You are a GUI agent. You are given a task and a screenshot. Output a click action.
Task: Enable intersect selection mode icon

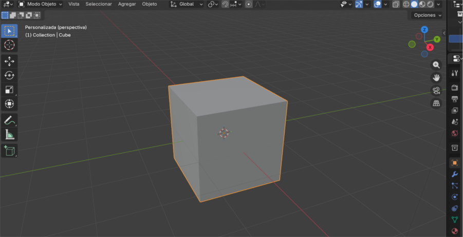click(x=37, y=15)
